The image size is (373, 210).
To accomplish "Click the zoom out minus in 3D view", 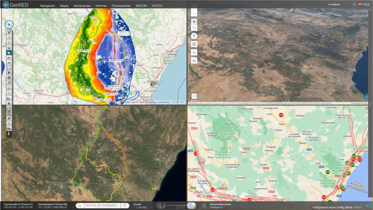I will pyautogui.click(x=194, y=13).
